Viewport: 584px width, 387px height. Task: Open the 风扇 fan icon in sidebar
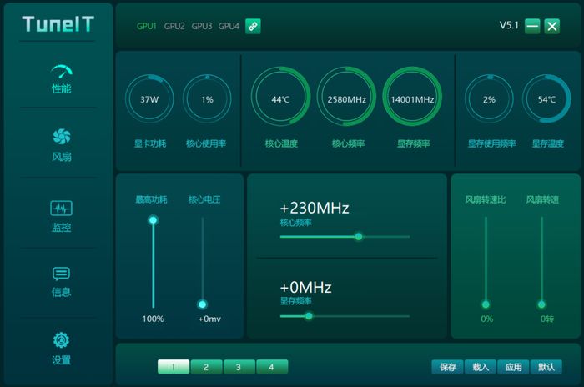[x=62, y=137]
